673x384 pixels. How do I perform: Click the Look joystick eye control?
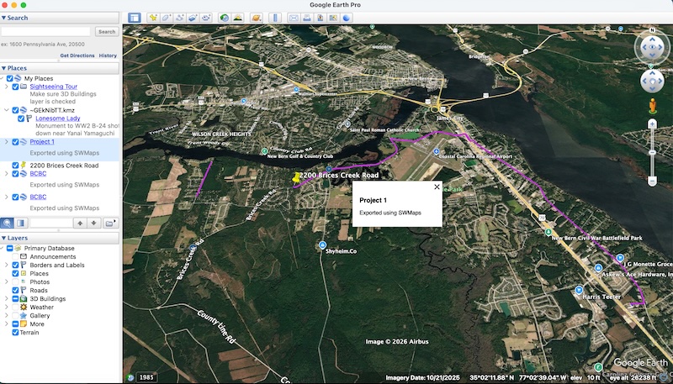(x=652, y=47)
